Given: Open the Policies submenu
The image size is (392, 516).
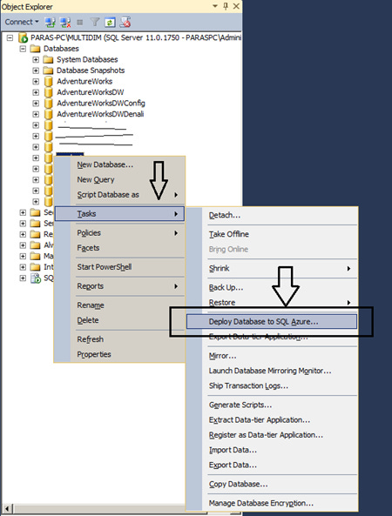Looking at the screenshot, I should pos(119,233).
